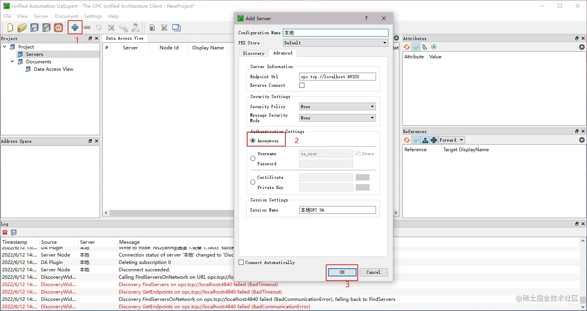The image size is (587, 311).
Task: Refresh the References panel with the orange arrows
Action: pos(407,140)
